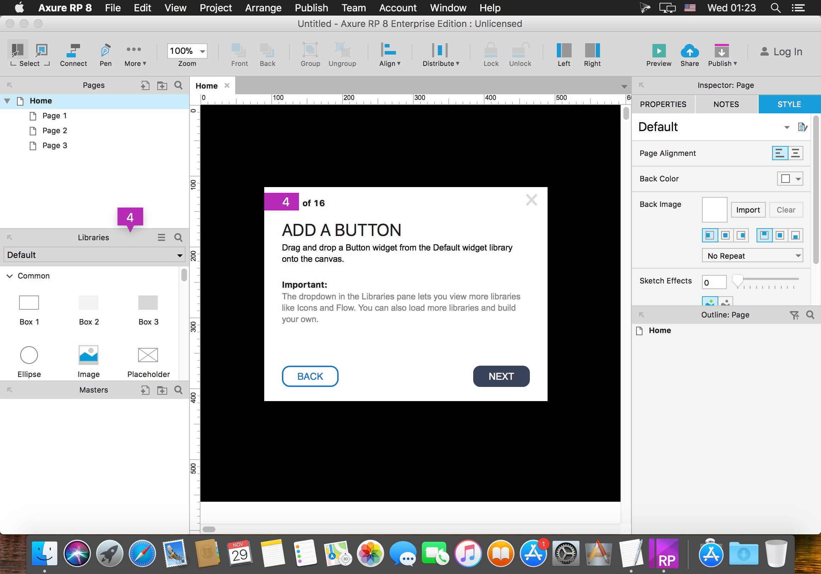
Task: Open the Arrange menu
Action: click(263, 7)
